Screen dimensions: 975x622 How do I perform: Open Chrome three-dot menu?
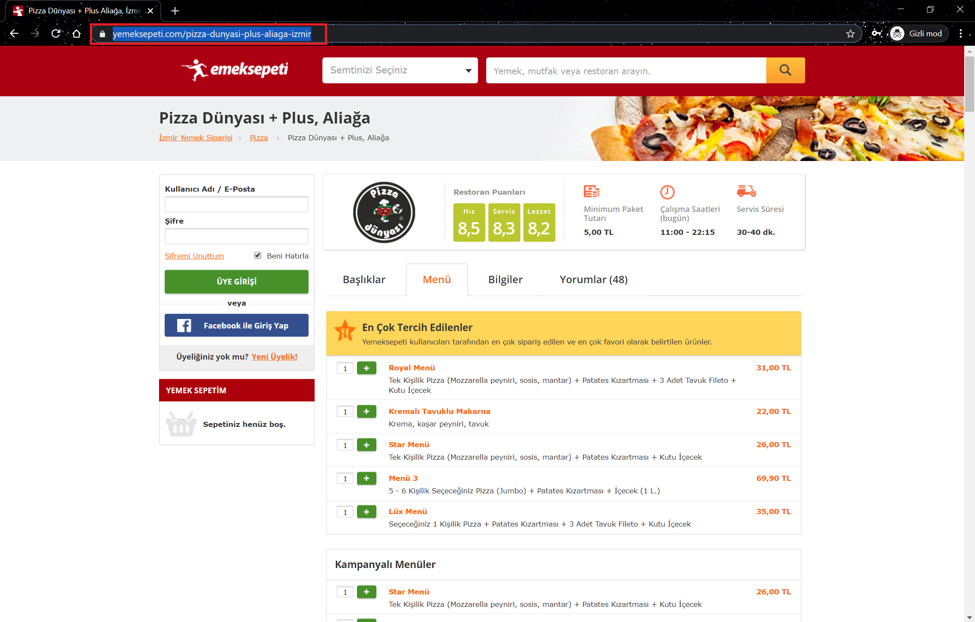tap(960, 34)
